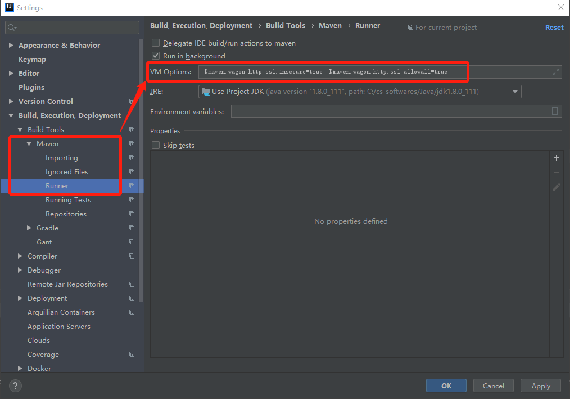
Task: Expand the Gradle node arrow
Action: click(29, 228)
